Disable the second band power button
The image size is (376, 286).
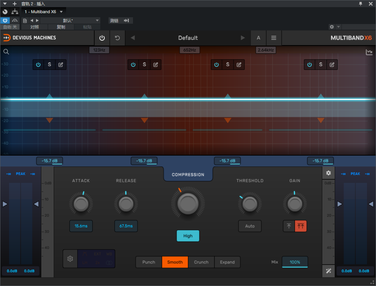[133, 65]
